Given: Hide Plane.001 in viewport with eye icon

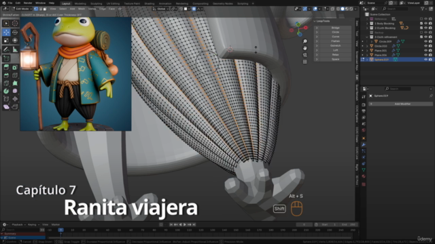Looking at the screenshot, I should point(426,50).
